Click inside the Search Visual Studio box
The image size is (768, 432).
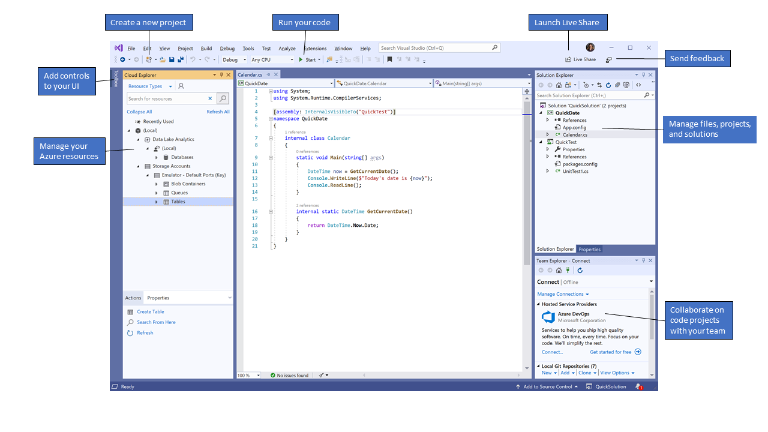pos(438,47)
